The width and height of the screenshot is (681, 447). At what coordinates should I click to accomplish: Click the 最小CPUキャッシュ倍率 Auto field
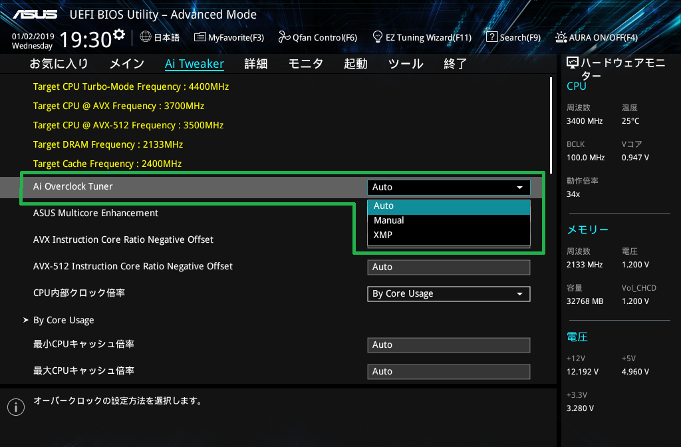[x=449, y=345]
